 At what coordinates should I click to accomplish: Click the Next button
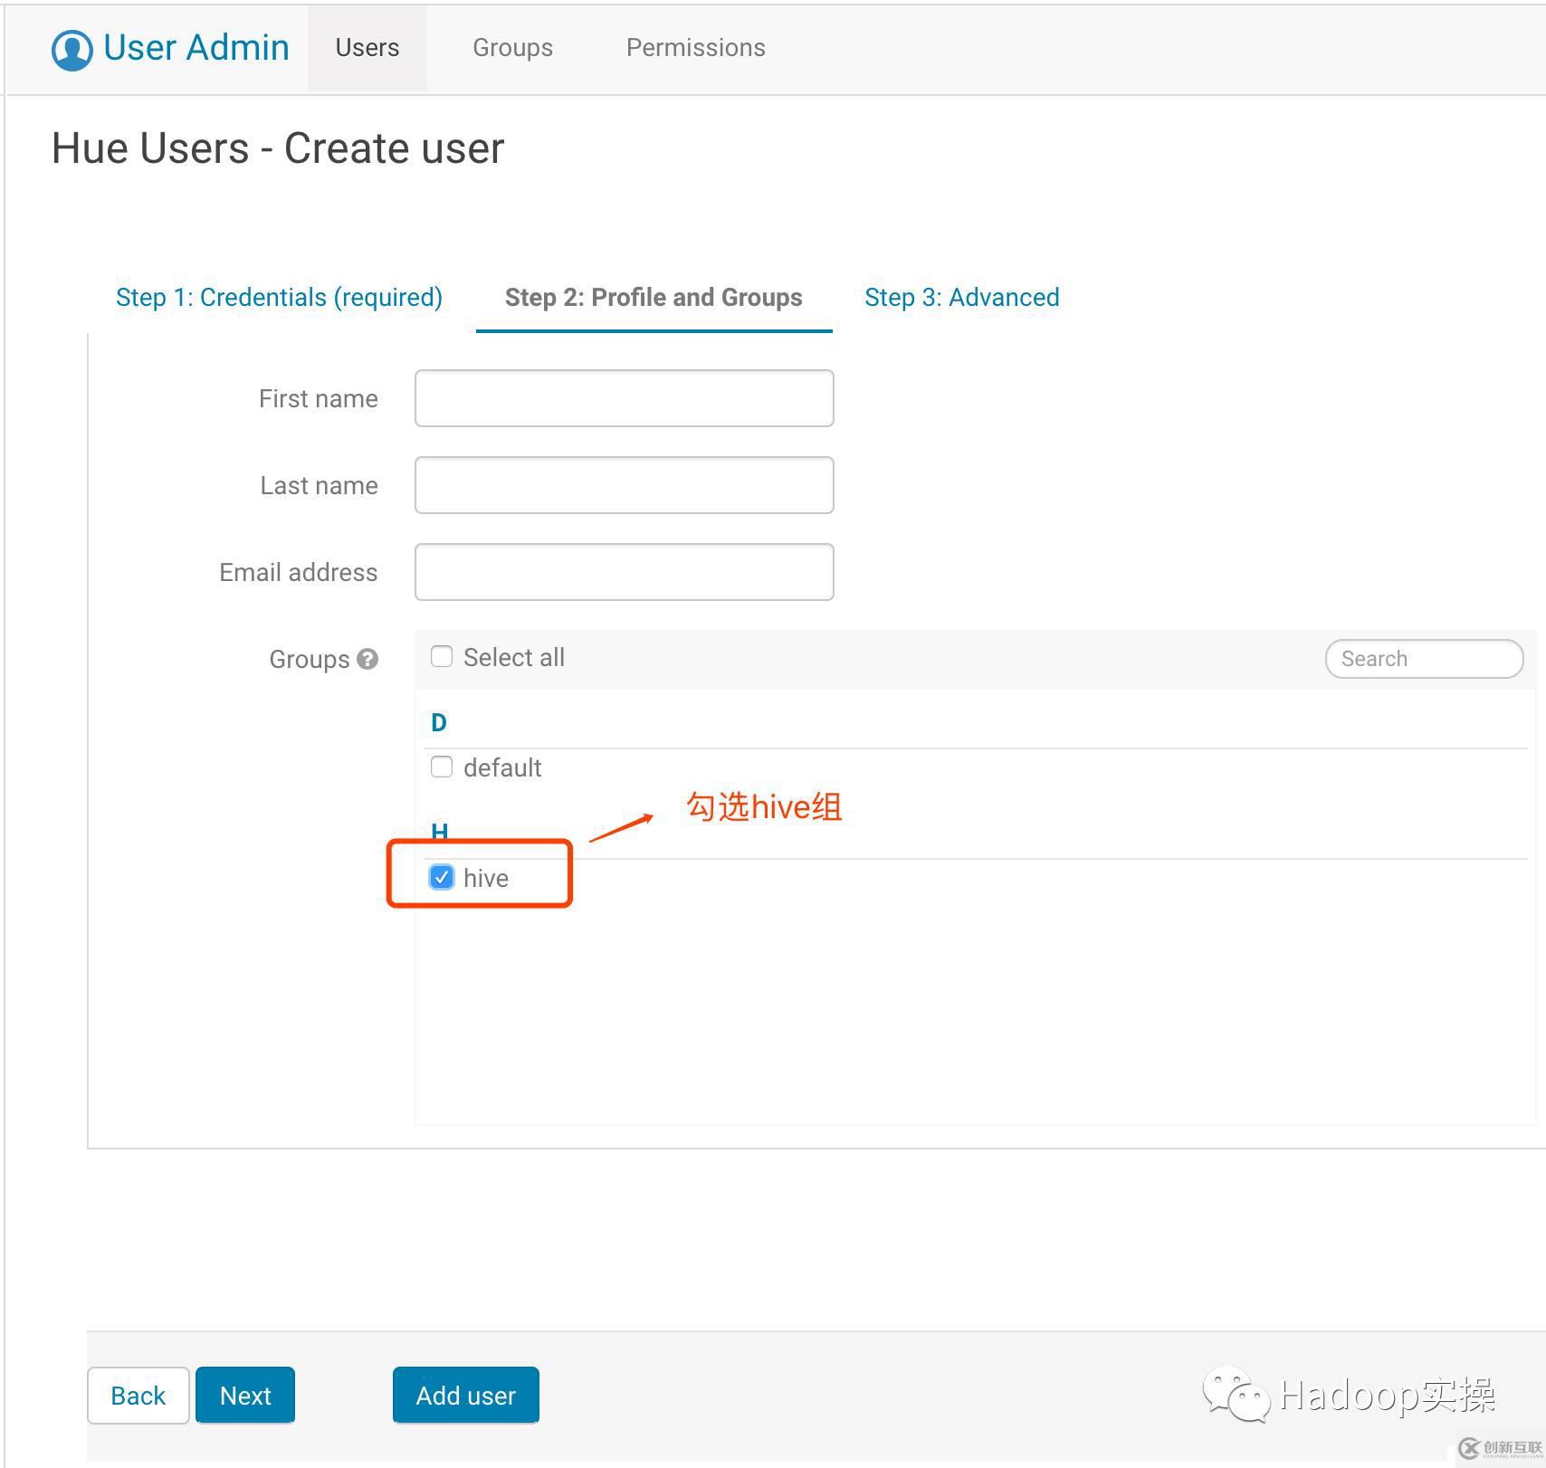tap(245, 1396)
